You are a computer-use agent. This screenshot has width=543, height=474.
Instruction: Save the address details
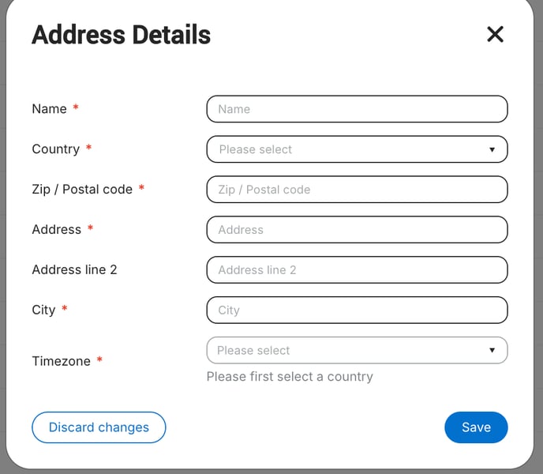pos(476,427)
